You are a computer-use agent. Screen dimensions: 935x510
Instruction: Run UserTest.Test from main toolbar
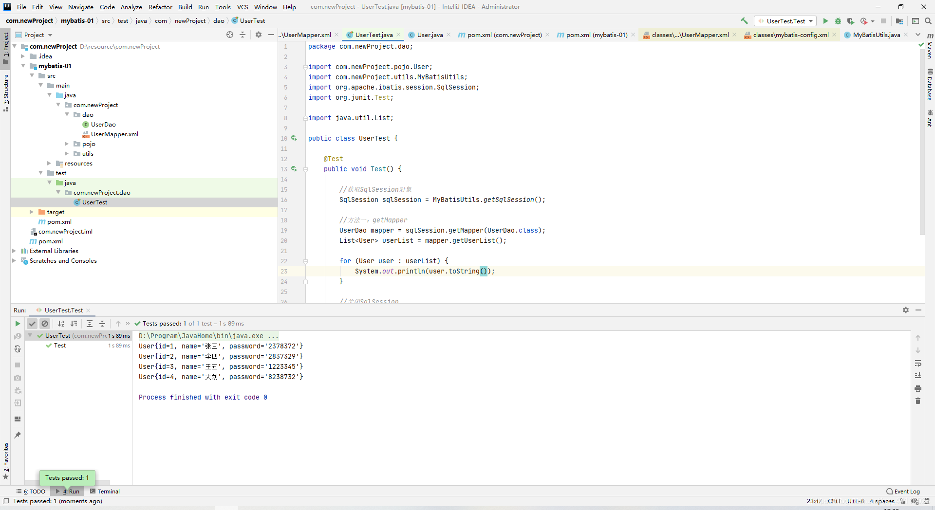coord(825,21)
